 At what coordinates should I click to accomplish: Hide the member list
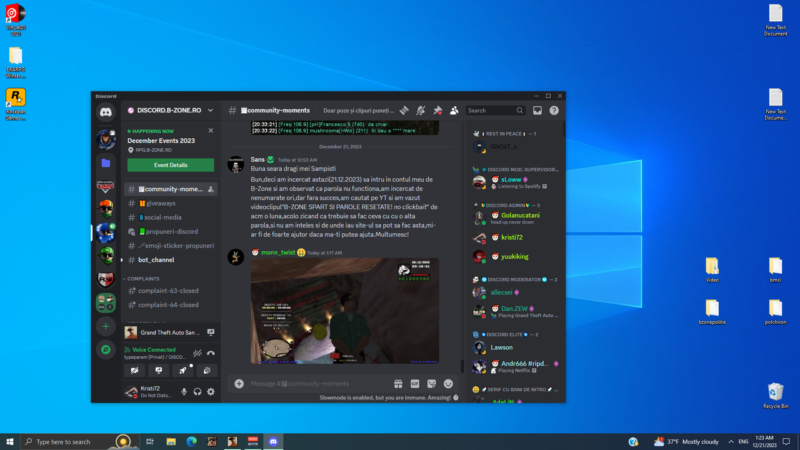454,110
